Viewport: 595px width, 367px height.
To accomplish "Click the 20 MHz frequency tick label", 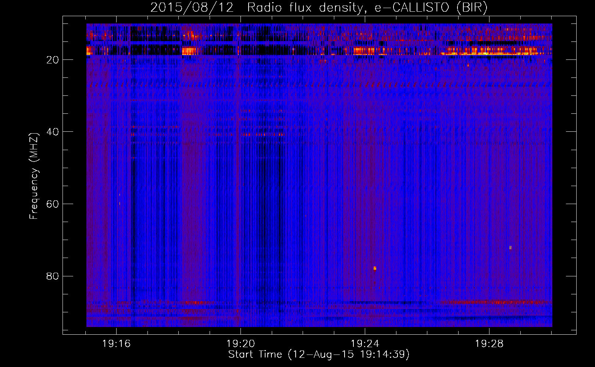I will click(x=53, y=60).
